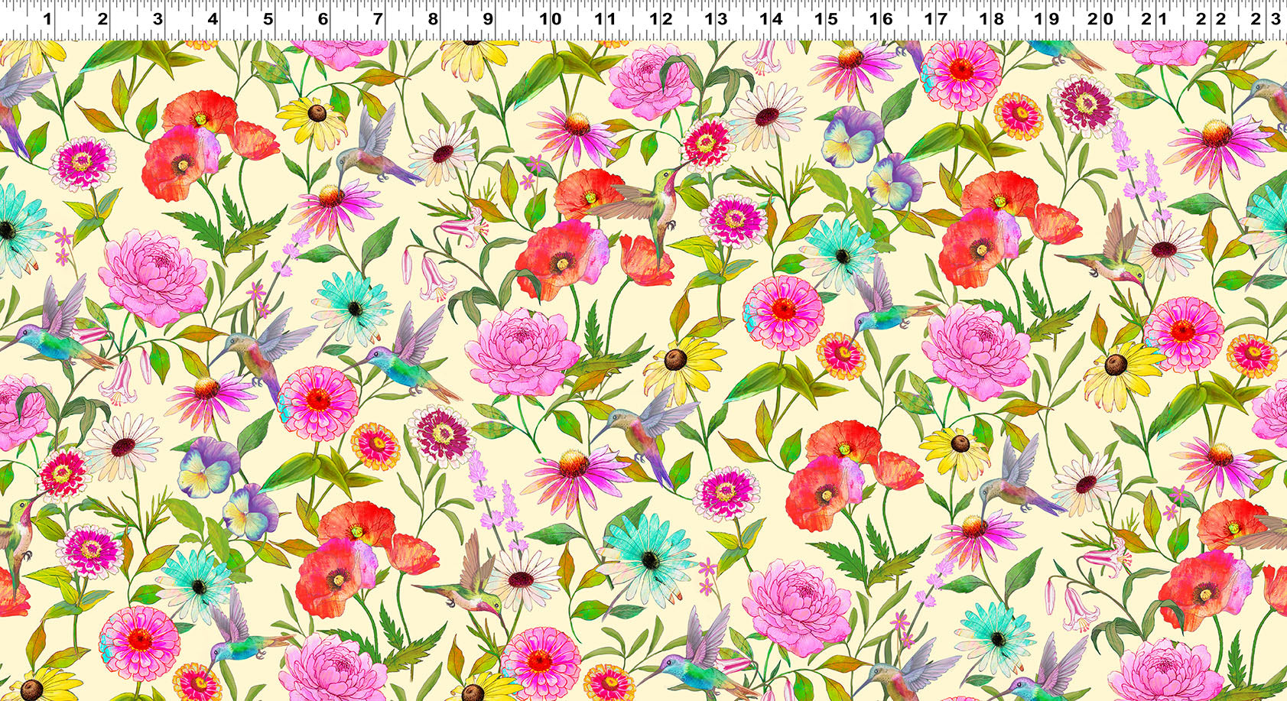This screenshot has height=701, width=1287.
Task: Select the 21-inch mark on the ruler
Action: click(x=1157, y=18)
